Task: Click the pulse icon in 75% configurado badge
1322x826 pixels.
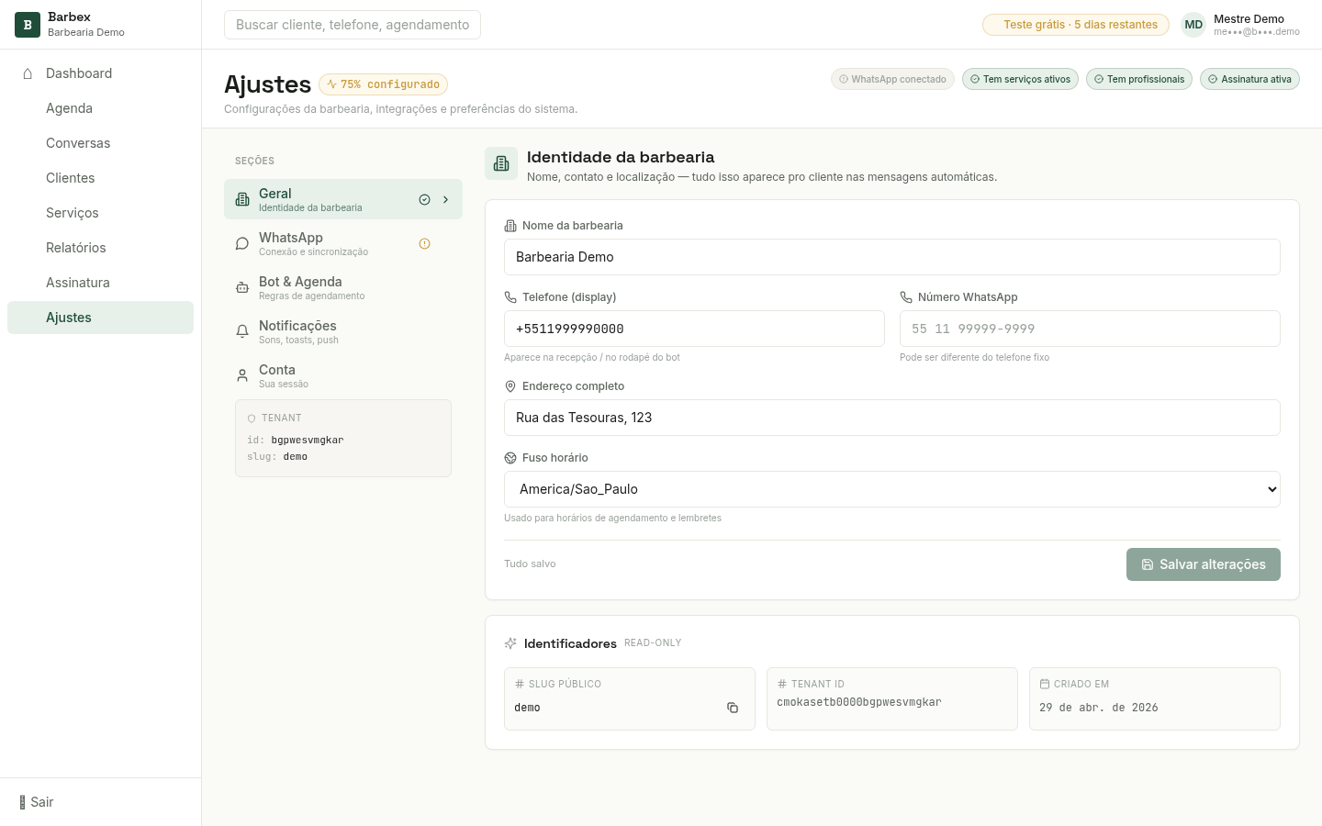Action: pos(332,84)
